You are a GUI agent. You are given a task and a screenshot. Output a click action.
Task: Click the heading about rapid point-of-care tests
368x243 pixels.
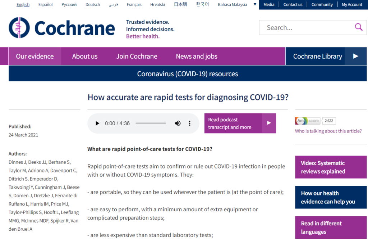(150, 149)
